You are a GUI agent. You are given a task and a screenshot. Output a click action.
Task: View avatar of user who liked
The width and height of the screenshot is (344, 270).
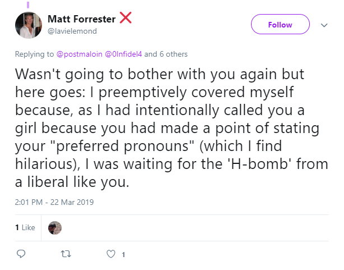[55, 228]
